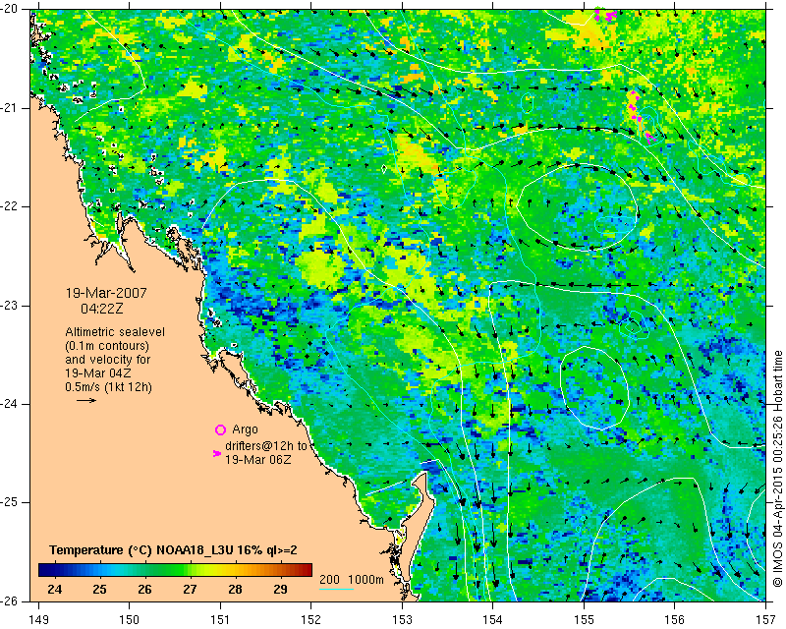Screen dimensions: 786x629
Task: Click the longitude axis label '151'
Action: 220,620
